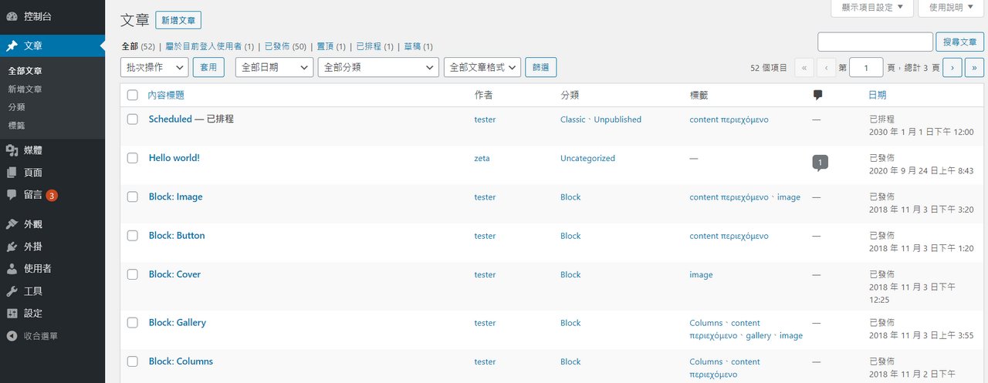
Task: Open author zeta link
Action: click(x=482, y=159)
